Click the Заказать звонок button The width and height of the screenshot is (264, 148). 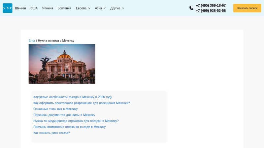point(247,8)
